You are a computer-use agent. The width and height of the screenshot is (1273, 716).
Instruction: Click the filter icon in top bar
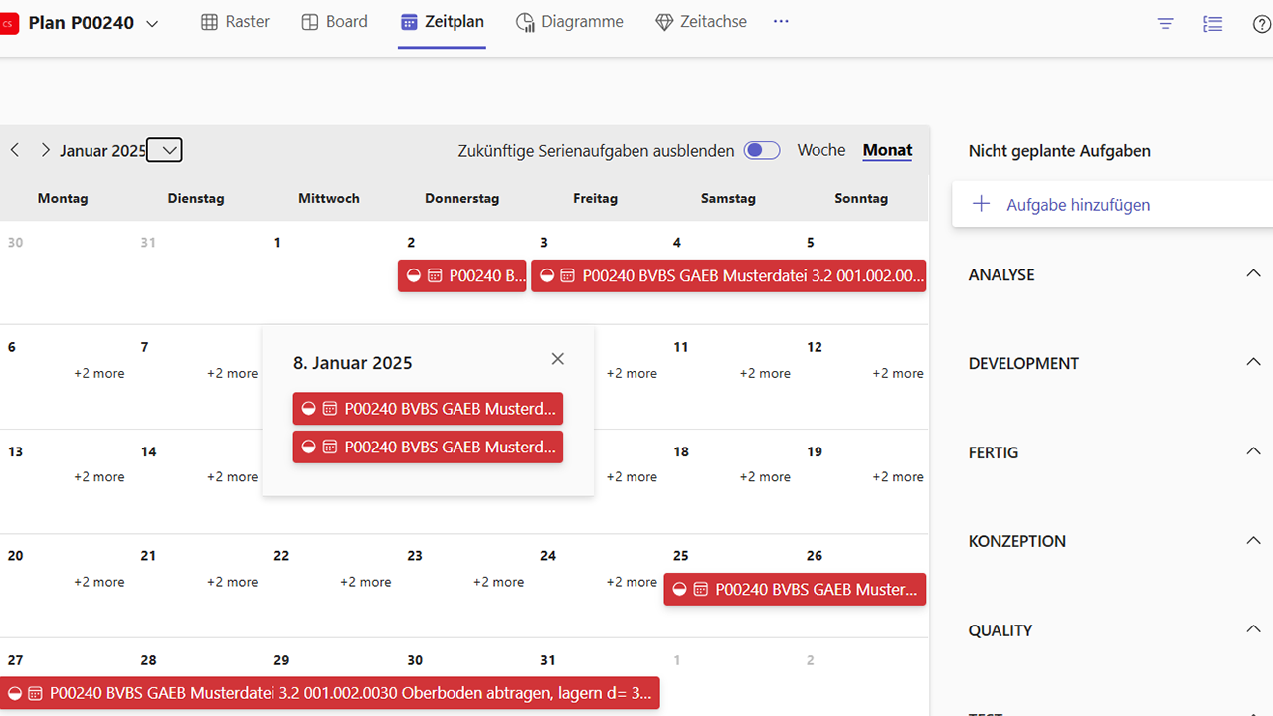click(1166, 24)
